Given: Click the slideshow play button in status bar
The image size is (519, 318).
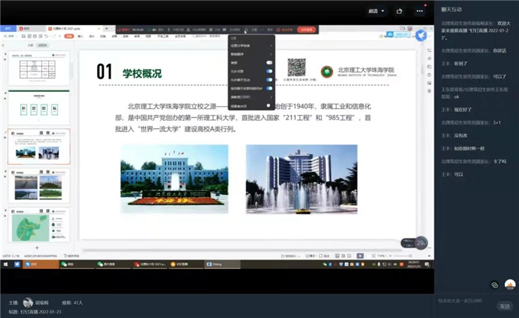Looking at the screenshot, I should pyautogui.click(x=360, y=256).
